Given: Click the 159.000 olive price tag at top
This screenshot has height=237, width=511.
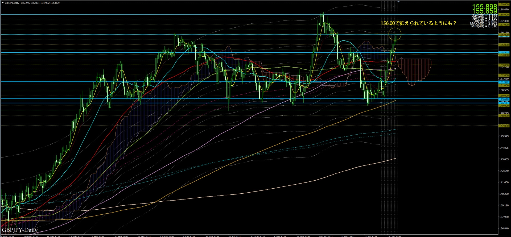Looking at the screenshot, I should point(504,5).
